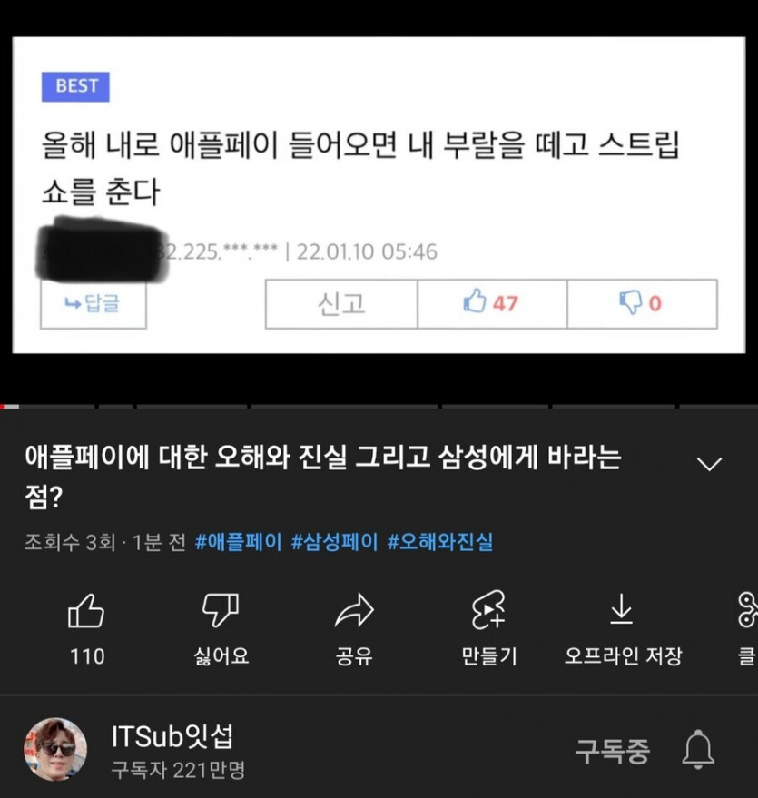Click the 신고 report button
758x798 pixels.
(341, 304)
